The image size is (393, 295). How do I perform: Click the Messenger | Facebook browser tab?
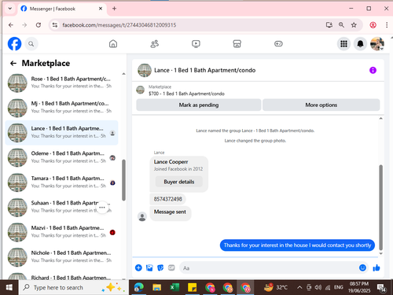pos(62,9)
